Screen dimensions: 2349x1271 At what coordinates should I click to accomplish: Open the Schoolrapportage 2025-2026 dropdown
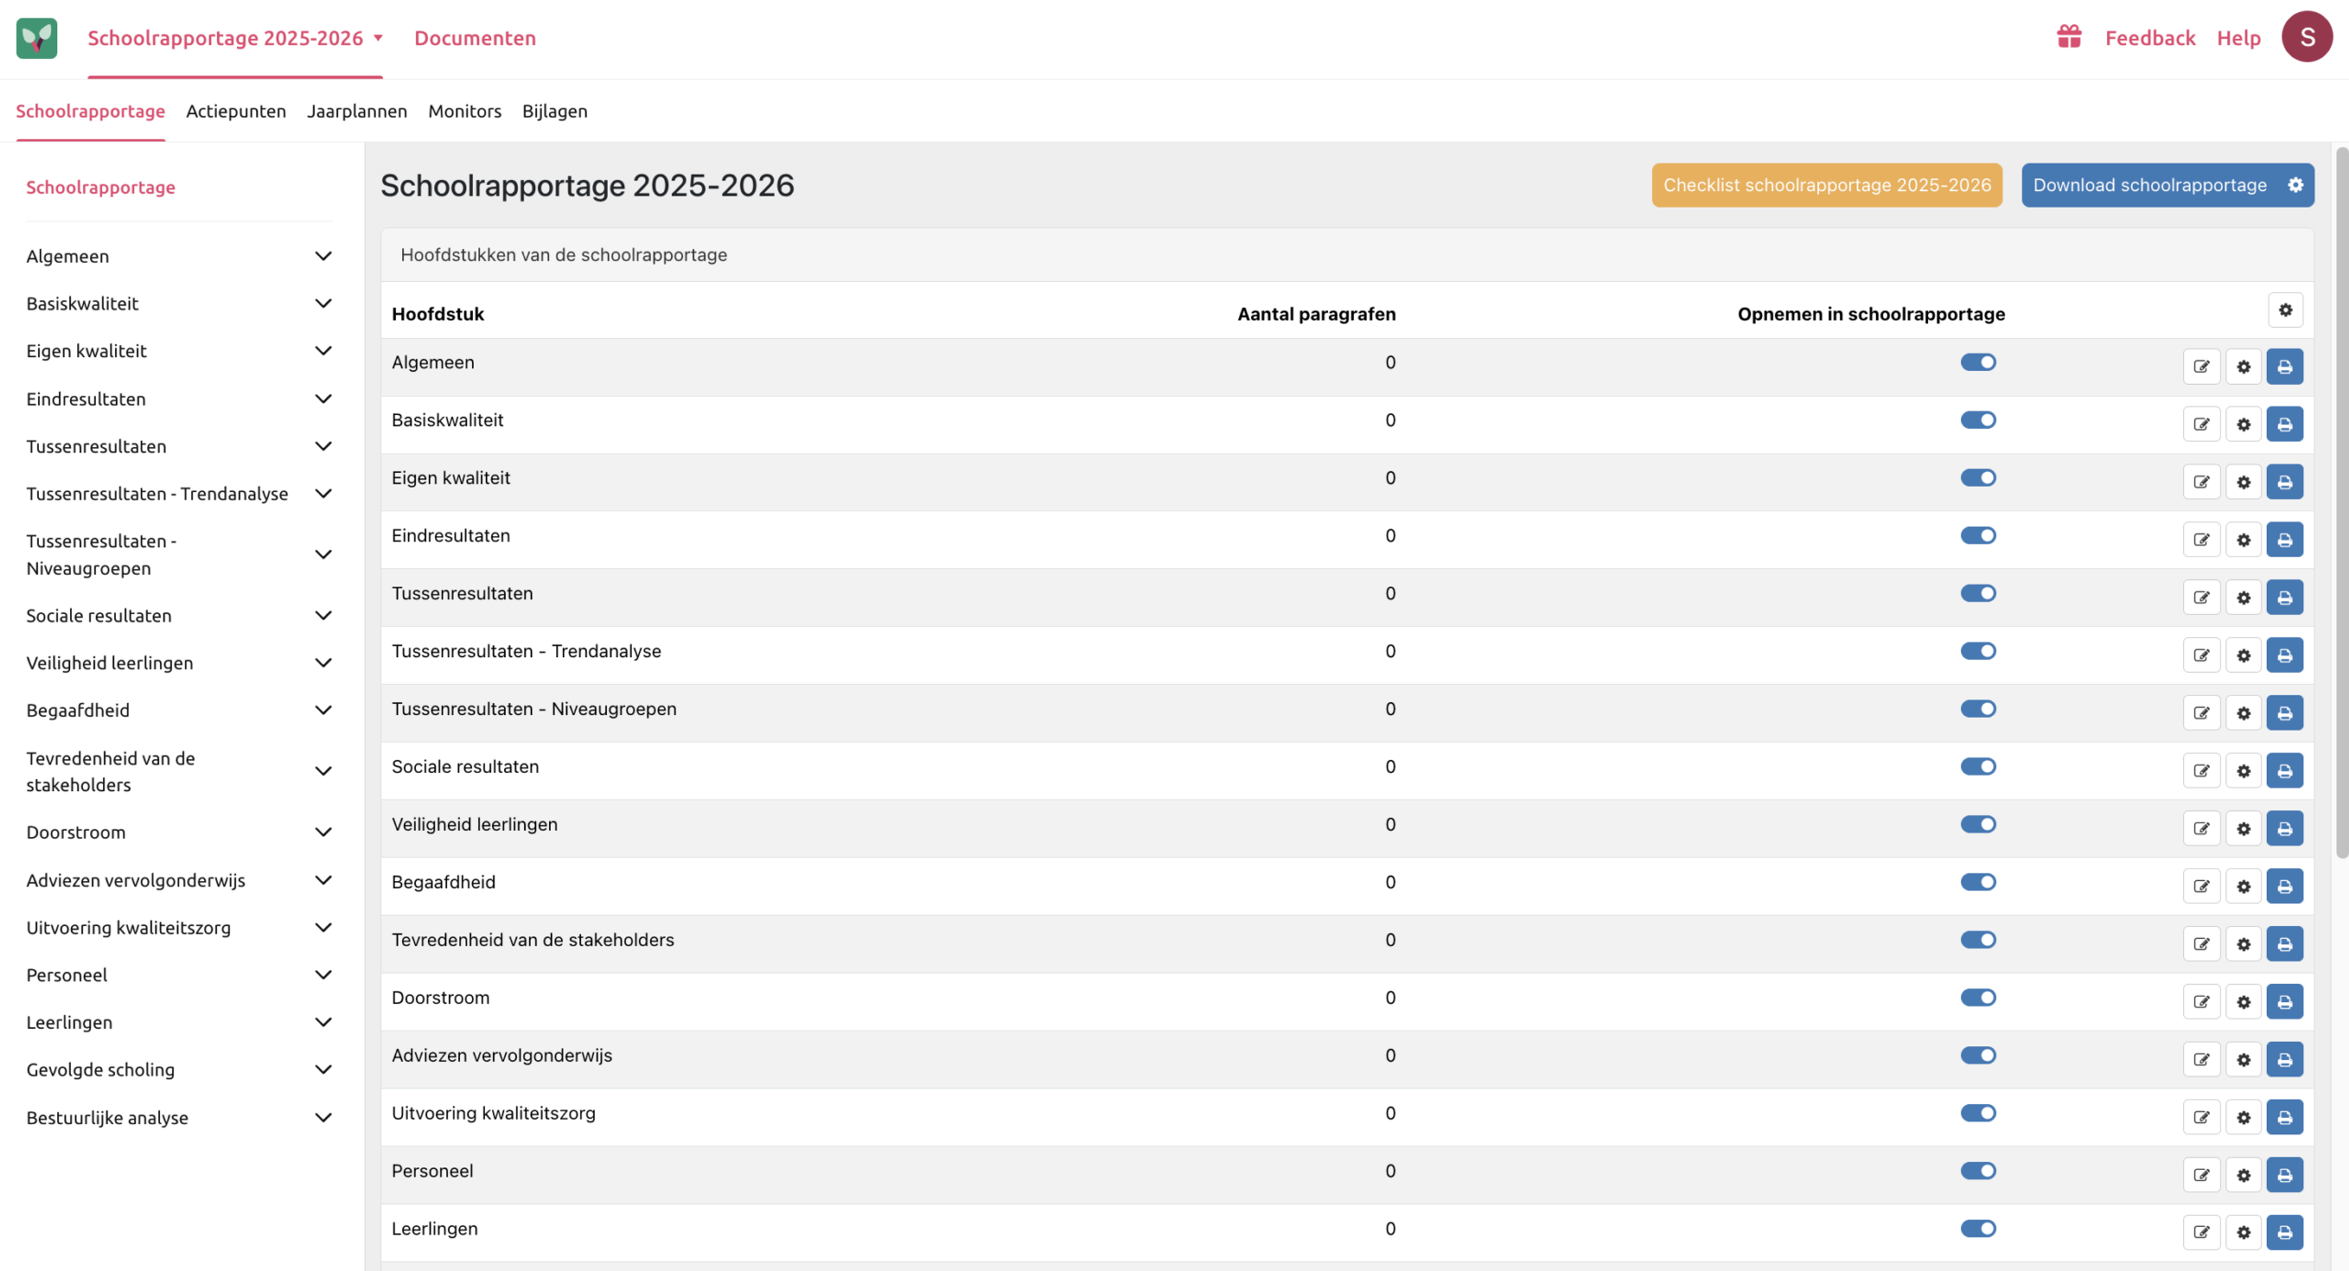click(x=234, y=37)
